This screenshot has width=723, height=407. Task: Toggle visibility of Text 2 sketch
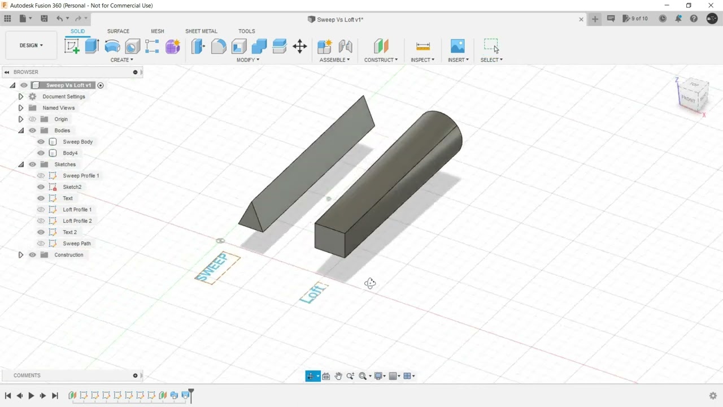coord(41,232)
